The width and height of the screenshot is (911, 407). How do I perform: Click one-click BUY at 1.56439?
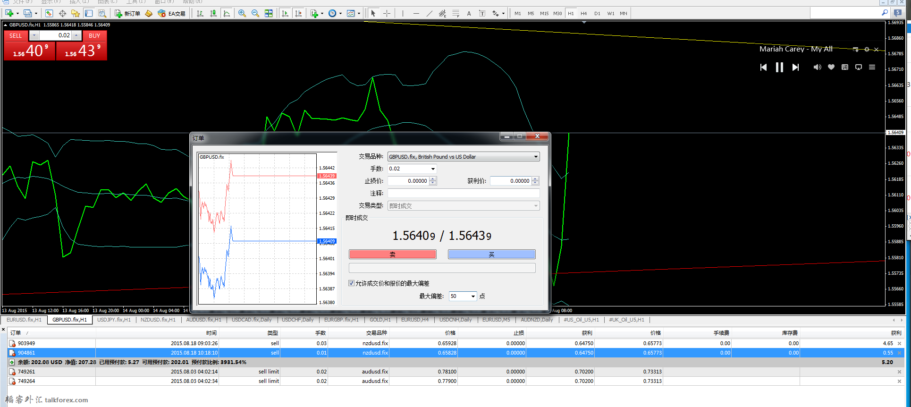click(x=82, y=51)
